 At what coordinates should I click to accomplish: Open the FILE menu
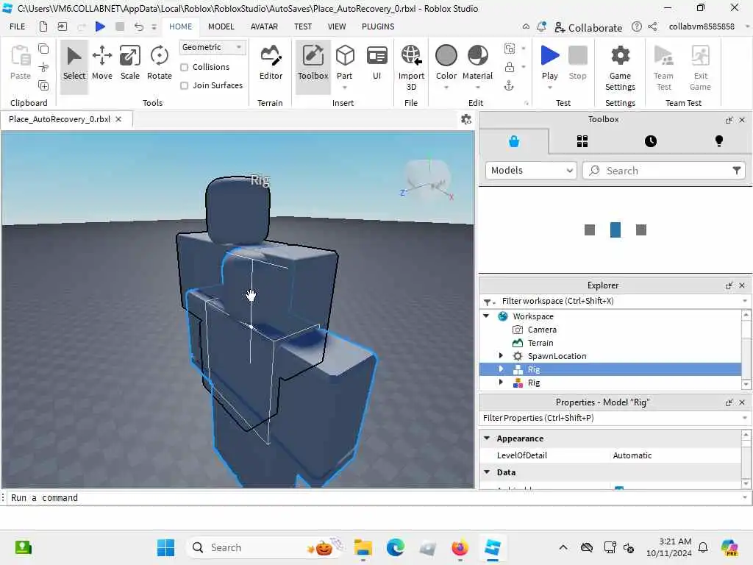click(18, 26)
